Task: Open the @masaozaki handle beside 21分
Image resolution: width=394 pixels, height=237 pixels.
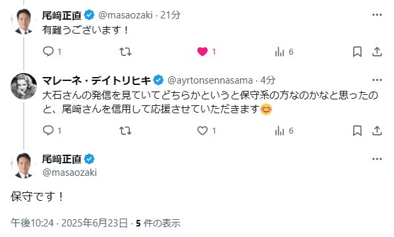Action: (125, 15)
